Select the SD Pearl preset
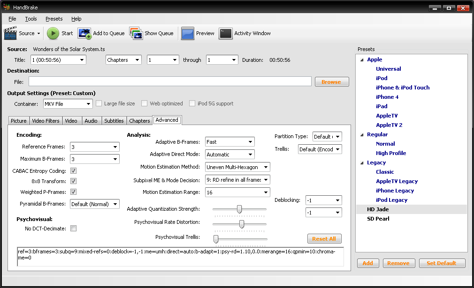The image size is (474, 288). [378, 219]
